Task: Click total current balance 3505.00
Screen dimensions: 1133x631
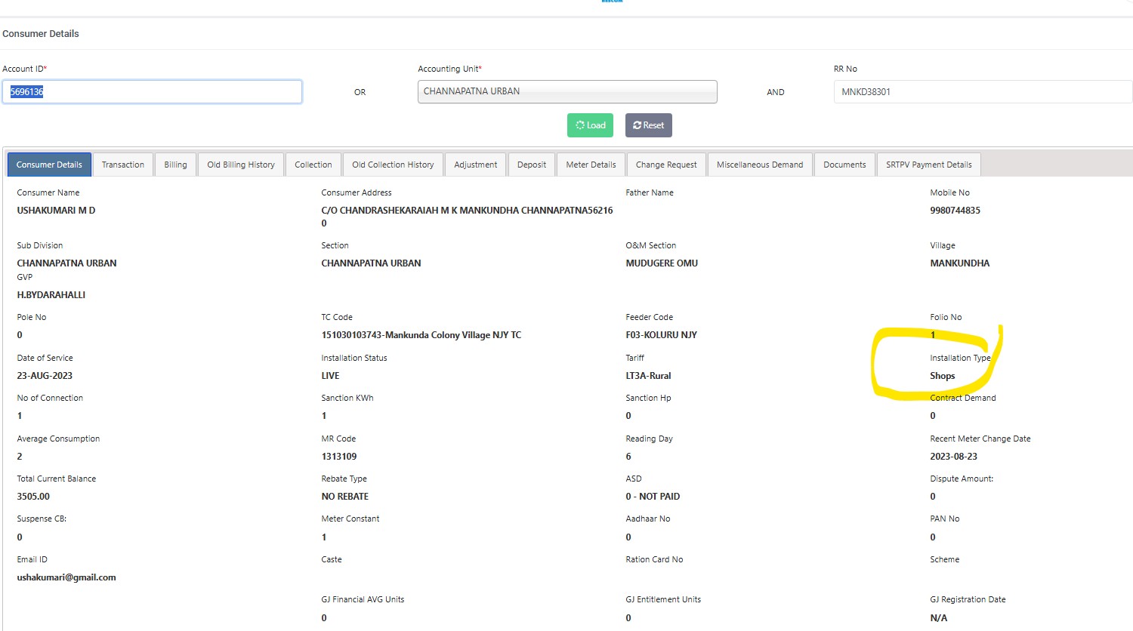Action: [33, 497]
